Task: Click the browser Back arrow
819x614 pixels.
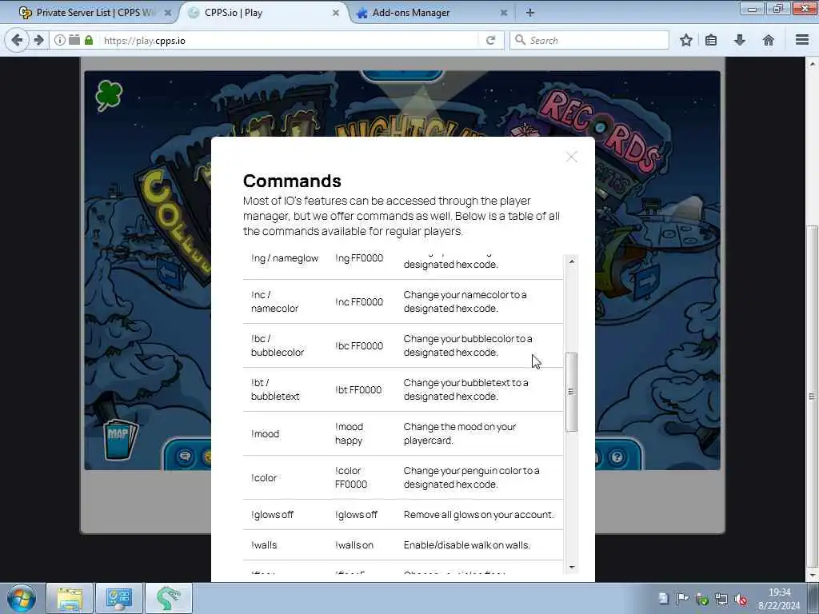Action: click(17, 40)
